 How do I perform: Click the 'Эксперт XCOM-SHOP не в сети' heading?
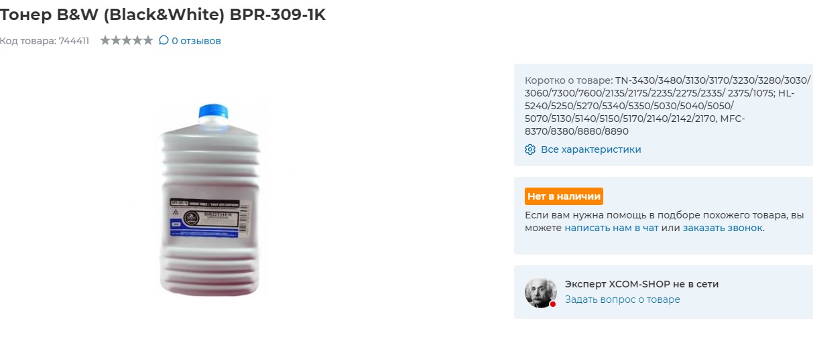click(x=641, y=284)
